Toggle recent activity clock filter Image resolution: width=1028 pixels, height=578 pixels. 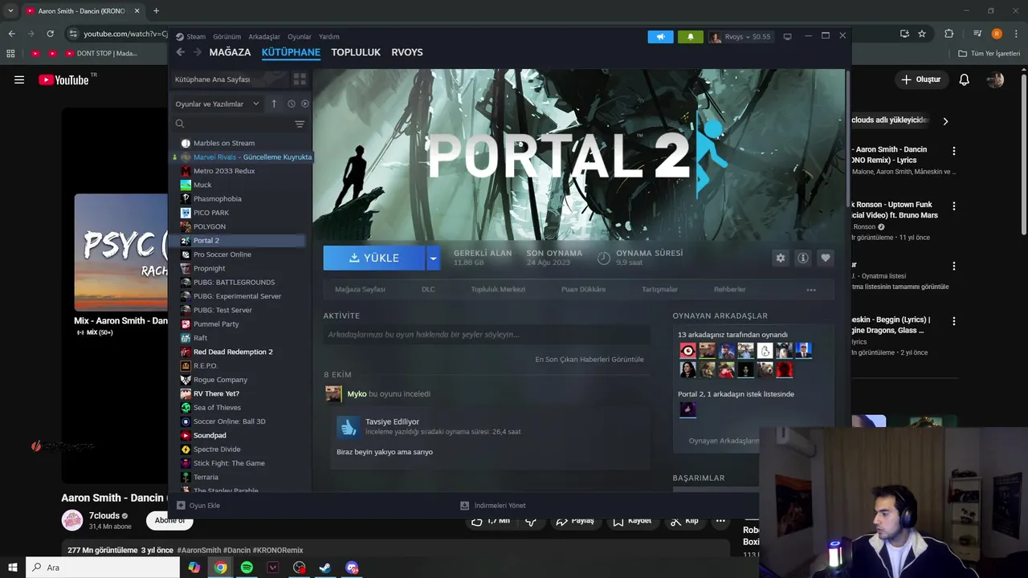(x=291, y=104)
